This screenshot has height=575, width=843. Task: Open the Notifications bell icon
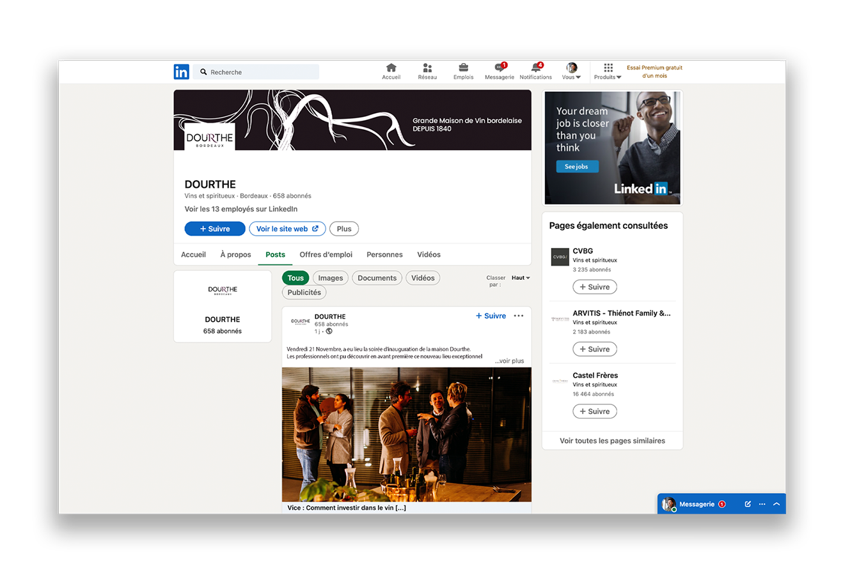[x=535, y=68]
